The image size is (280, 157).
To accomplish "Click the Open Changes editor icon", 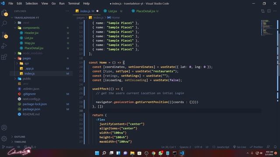I will click(x=262, y=11).
